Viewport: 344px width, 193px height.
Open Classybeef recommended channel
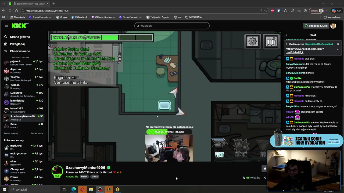[x=24, y=171]
